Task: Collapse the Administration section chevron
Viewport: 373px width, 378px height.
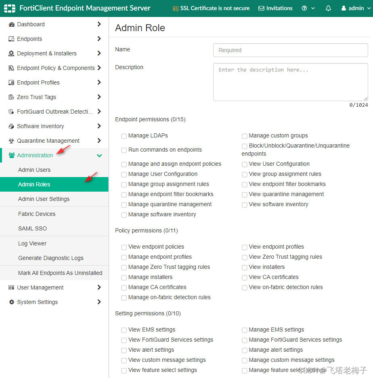Action: pos(99,156)
